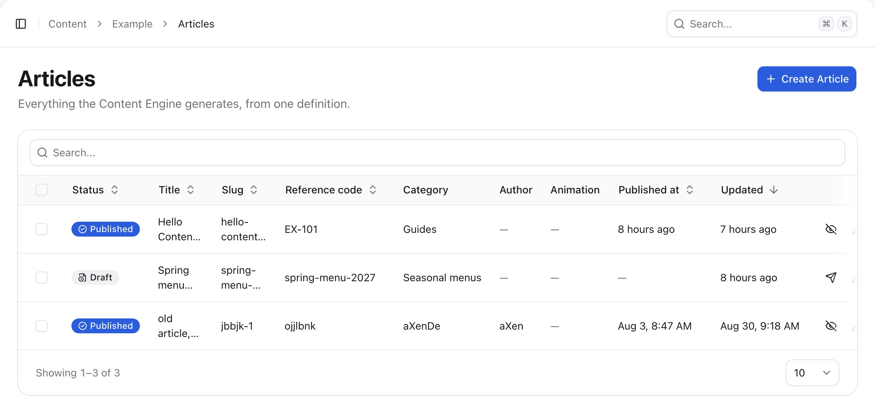Select all articles checkbox in header
This screenshot has height=401, width=875.
point(42,190)
